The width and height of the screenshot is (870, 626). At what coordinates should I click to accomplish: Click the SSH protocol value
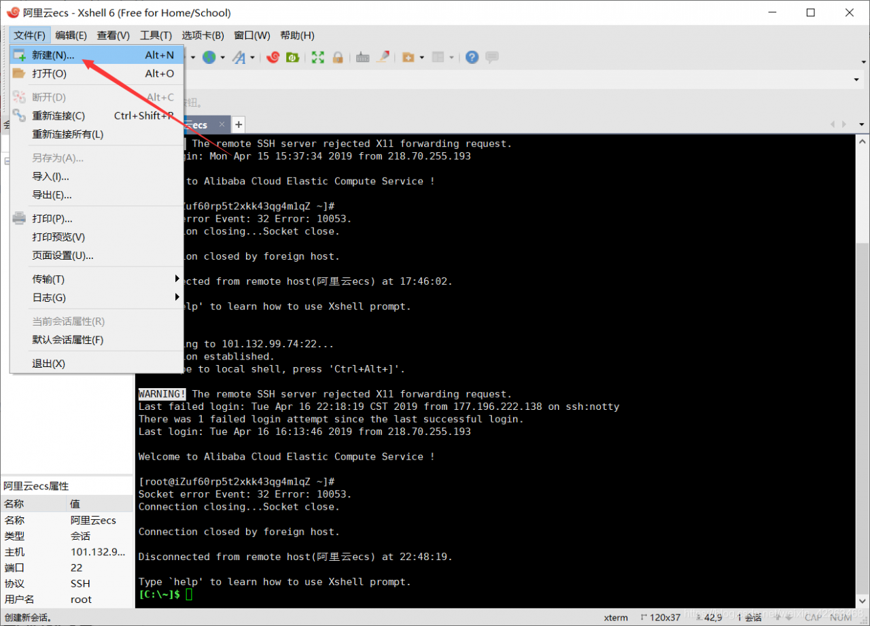click(80, 583)
